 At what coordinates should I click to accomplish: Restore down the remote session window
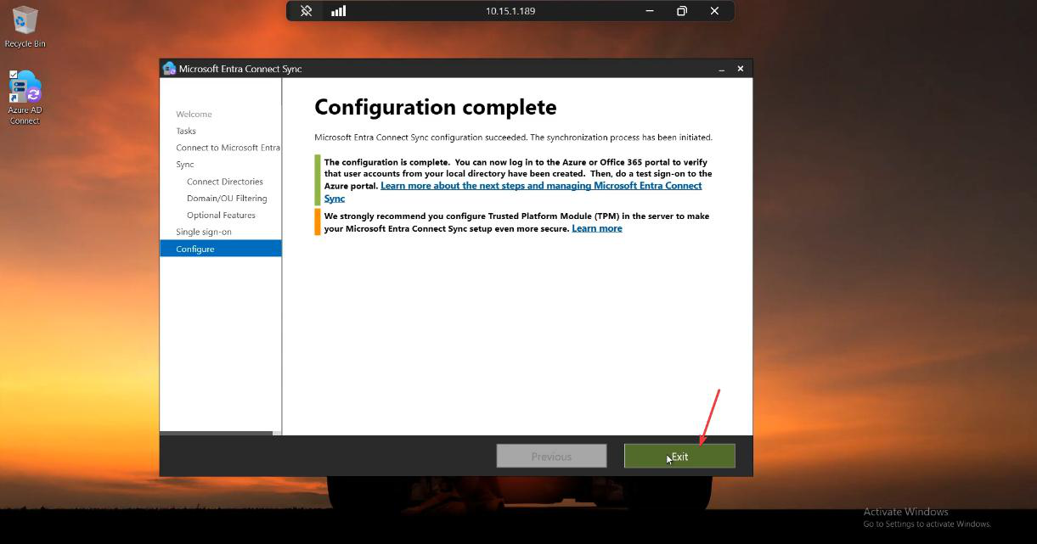[x=682, y=11]
